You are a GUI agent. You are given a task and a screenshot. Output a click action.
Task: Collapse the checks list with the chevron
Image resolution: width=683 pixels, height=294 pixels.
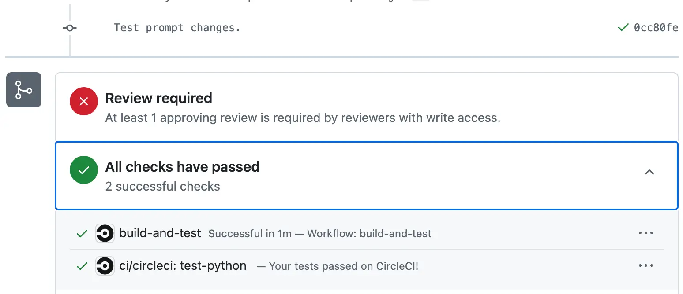click(x=649, y=172)
